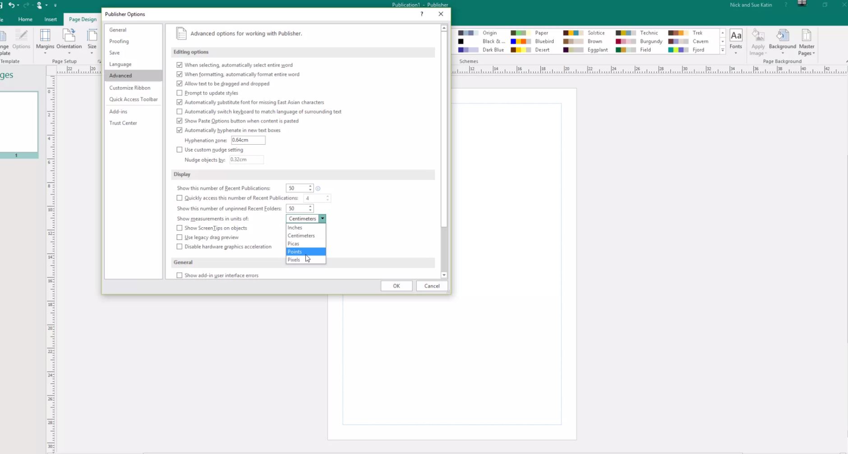Select Pixels from the units list
Image resolution: width=848 pixels, height=454 pixels.
click(x=294, y=260)
